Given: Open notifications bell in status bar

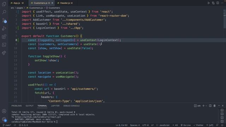Looking at the screenshot, I should [222, 125].
